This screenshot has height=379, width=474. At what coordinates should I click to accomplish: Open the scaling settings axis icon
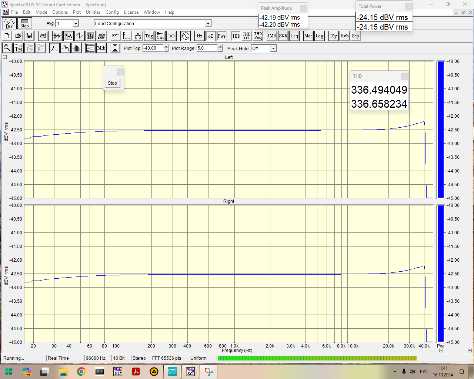pyautogui.click(x=127, y=36)
